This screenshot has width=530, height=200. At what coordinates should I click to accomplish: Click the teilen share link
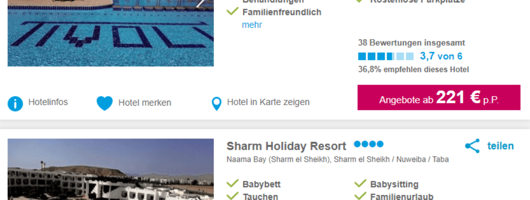(500, 146)
